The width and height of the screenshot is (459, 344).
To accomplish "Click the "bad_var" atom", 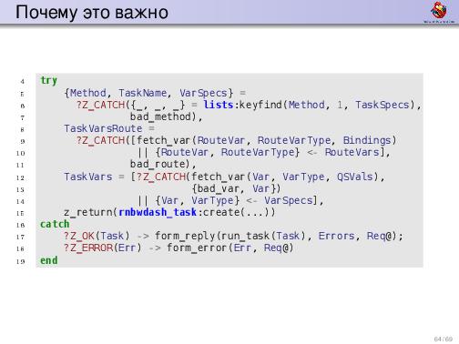I will [x=219, y=188].
